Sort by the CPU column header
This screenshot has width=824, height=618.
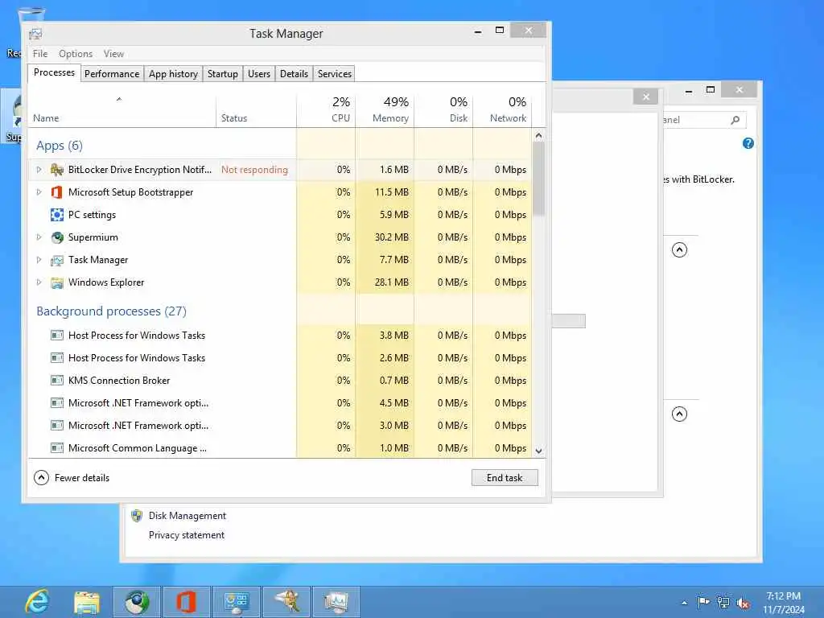[326, 111]
